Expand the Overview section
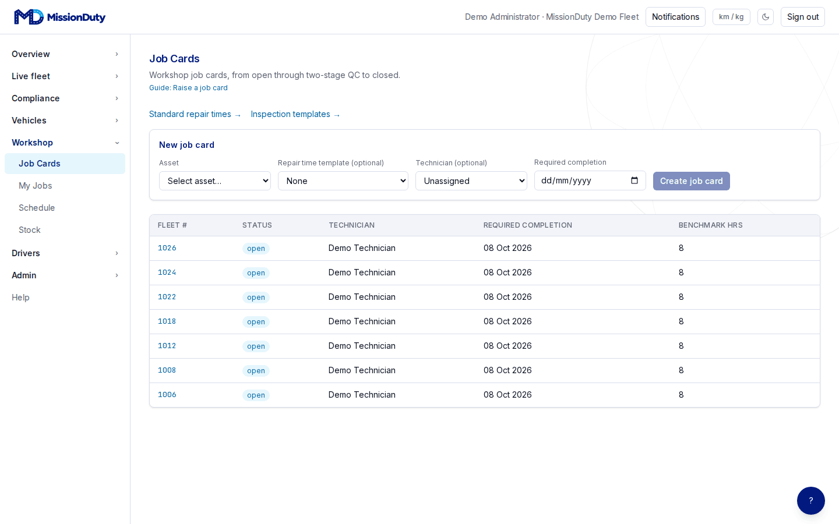Viewport: 839px width, 524px height. 65,54
